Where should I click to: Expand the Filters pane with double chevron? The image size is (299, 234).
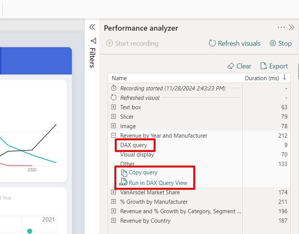click(x=92, y=27)
